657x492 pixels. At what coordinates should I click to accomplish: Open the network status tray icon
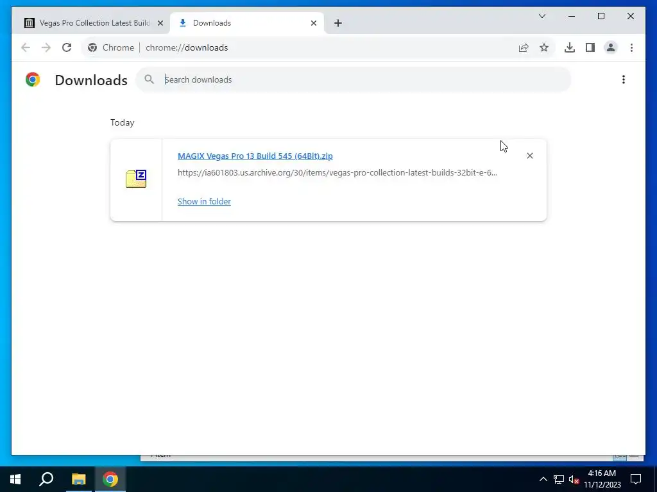pos(559,479)
